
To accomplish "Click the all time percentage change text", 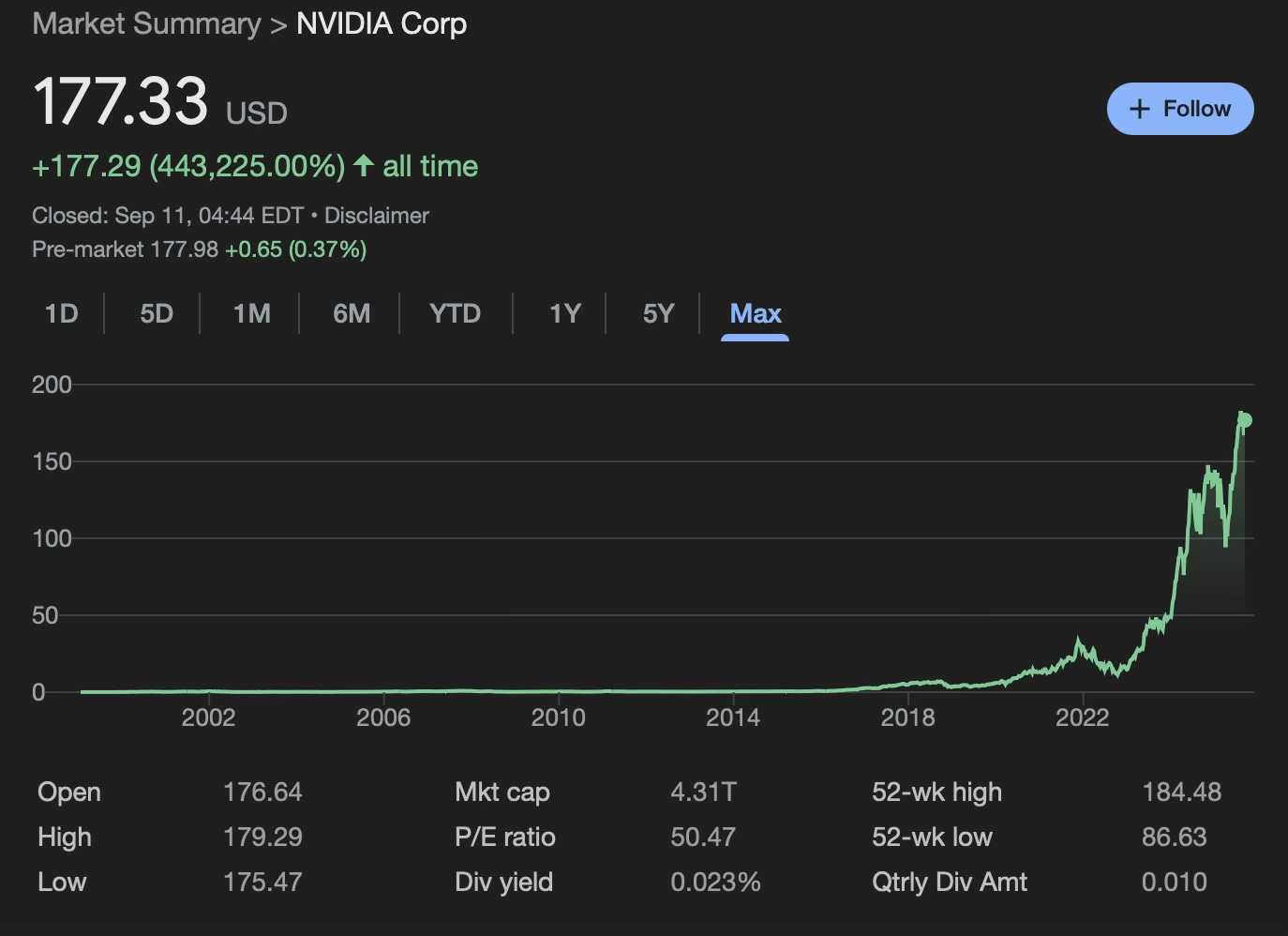I will 247,165.
